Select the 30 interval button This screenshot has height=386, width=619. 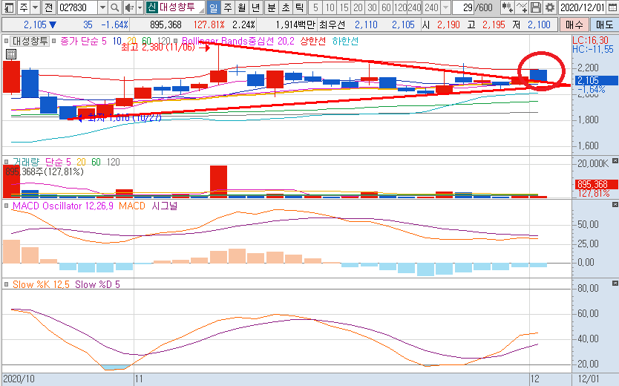point(372,7)
